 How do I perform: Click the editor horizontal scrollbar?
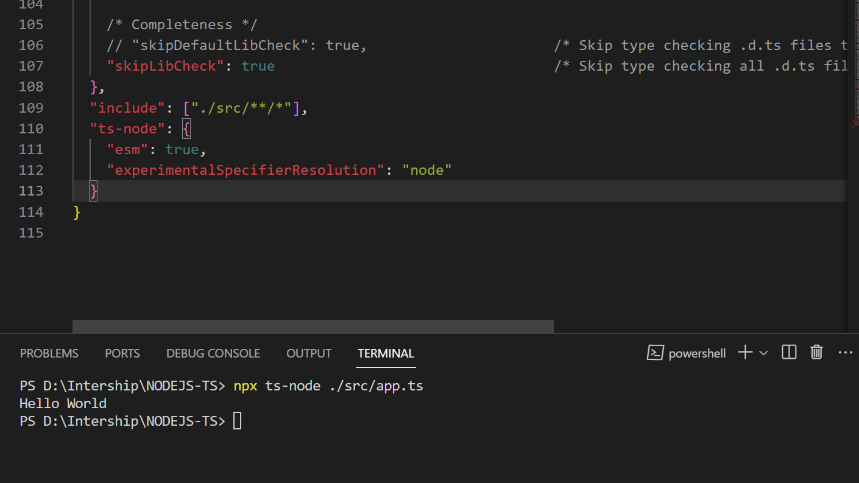[x=313, y=326]
